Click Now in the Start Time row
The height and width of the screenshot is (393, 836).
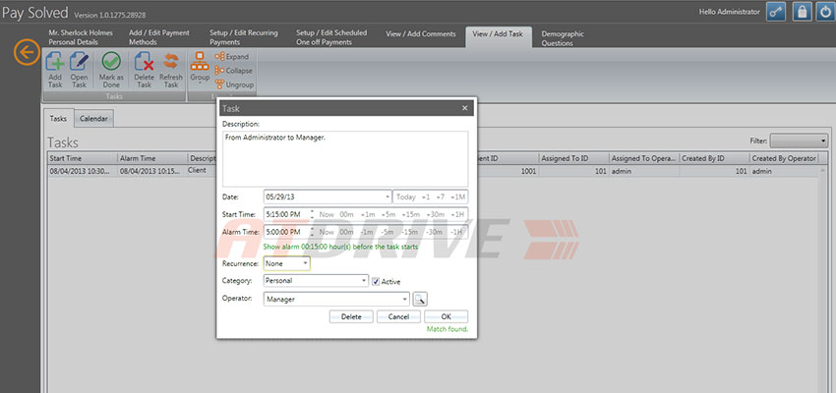click(327, 214)
